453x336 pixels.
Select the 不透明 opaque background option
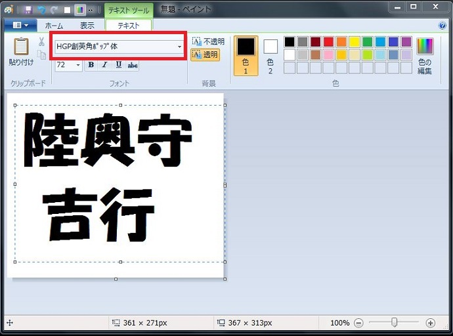coord(208,41)
